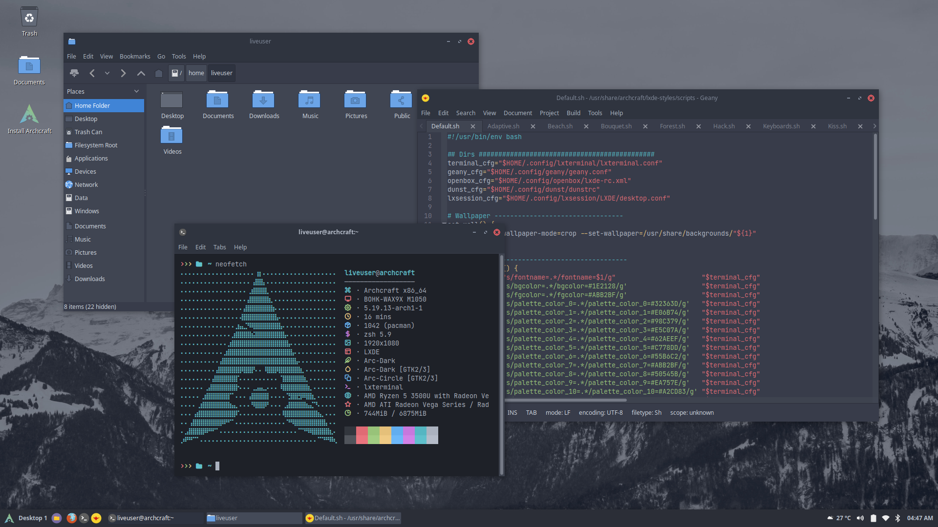Launch Firefox from the taskbar

(71, 518)
